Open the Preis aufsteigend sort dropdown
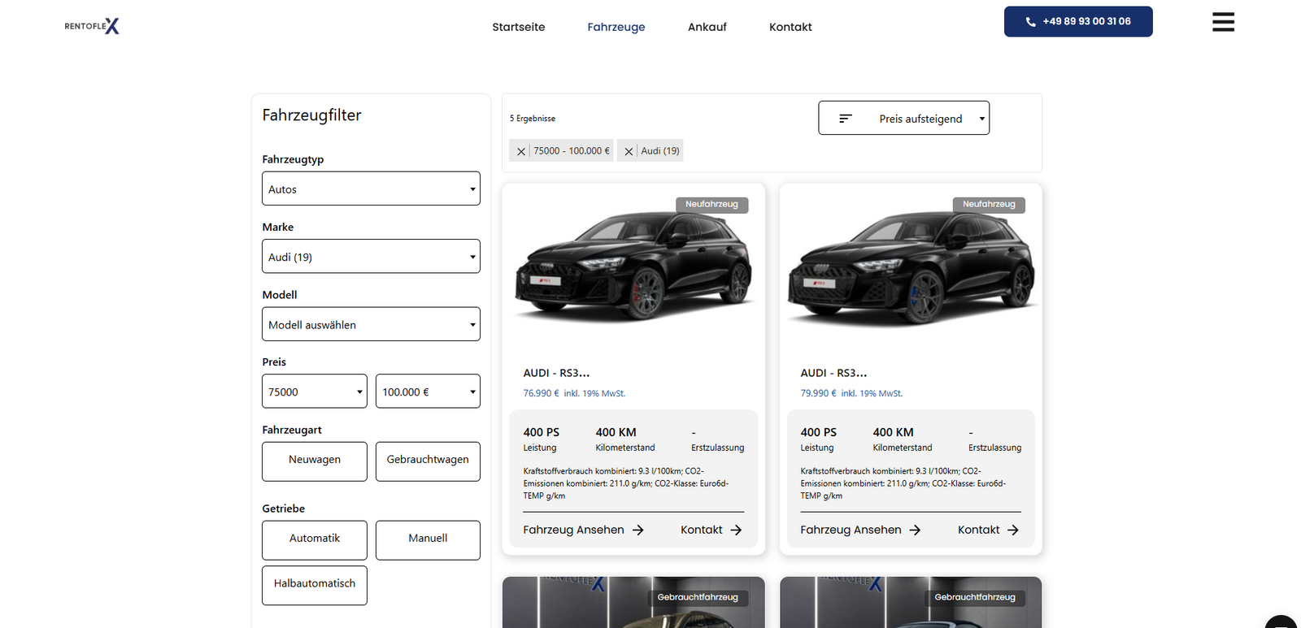Image resolution: width=1301 pixels, height=628 pixels. pyautogui.click(x=903, y=119)
